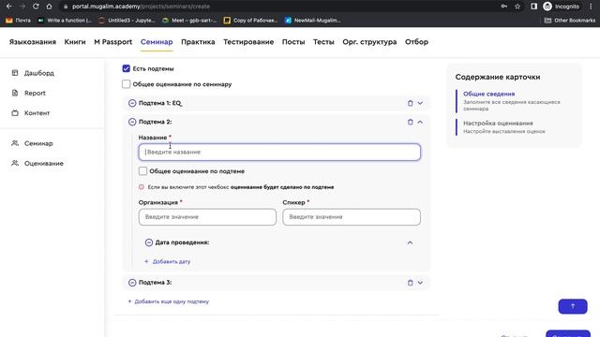Click circle minus icon of Подтема 1
This screenshot has height=337, width=600.
(x=132, y=103)
